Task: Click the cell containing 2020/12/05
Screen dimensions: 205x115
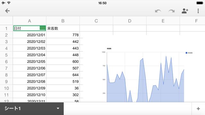Action: click(29, 62)
